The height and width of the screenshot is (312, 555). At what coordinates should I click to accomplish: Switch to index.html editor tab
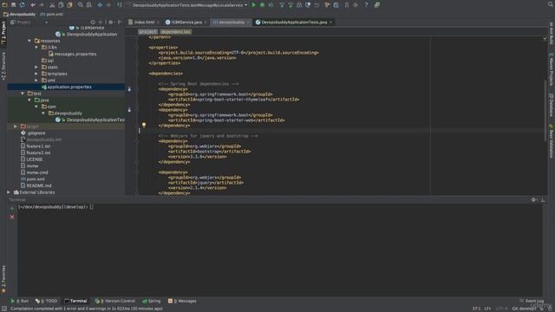point(144,22)
